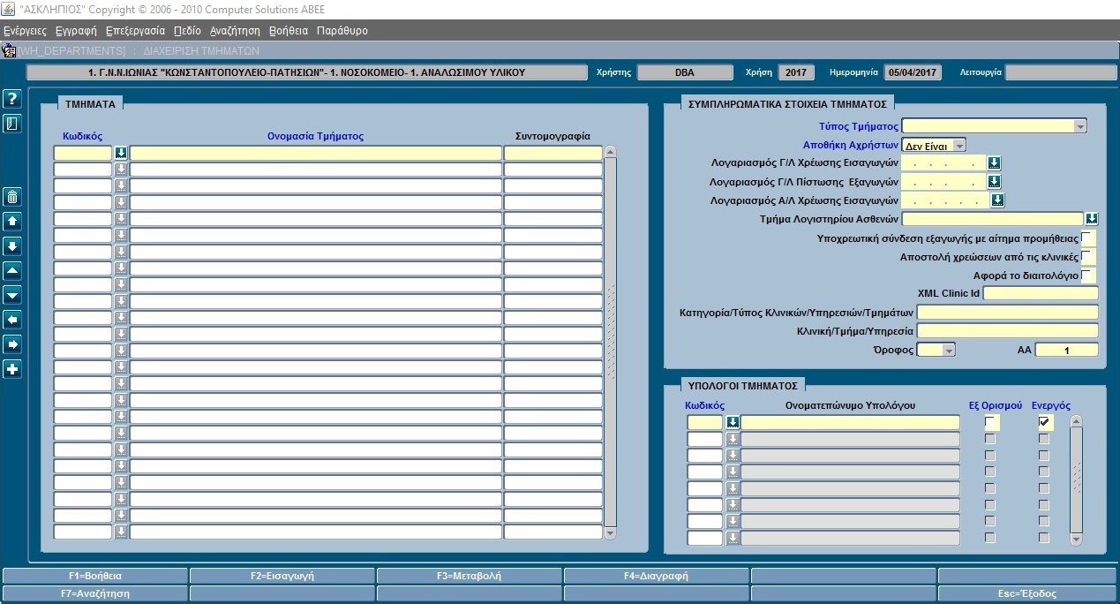Click the exit door icon in sidebar
The width and height of the screenshot is (1120, 604).
tap(12, 124)
